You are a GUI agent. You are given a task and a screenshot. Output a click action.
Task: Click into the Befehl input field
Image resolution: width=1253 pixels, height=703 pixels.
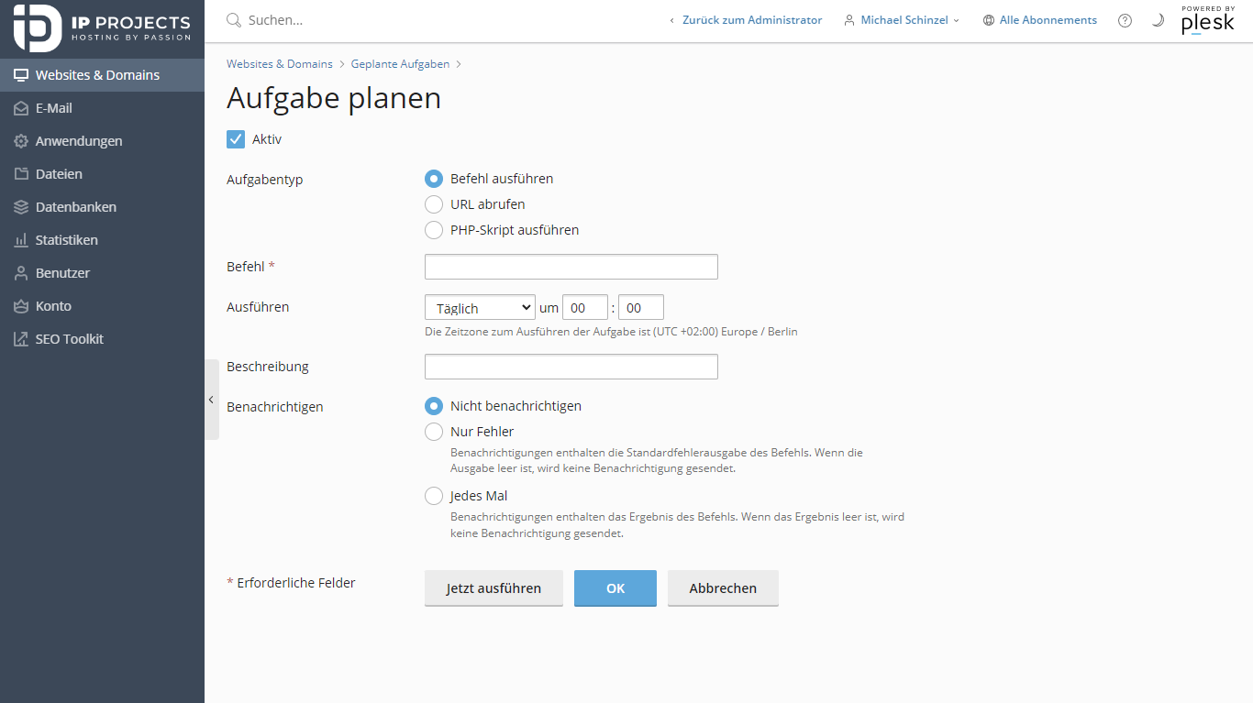571,267
